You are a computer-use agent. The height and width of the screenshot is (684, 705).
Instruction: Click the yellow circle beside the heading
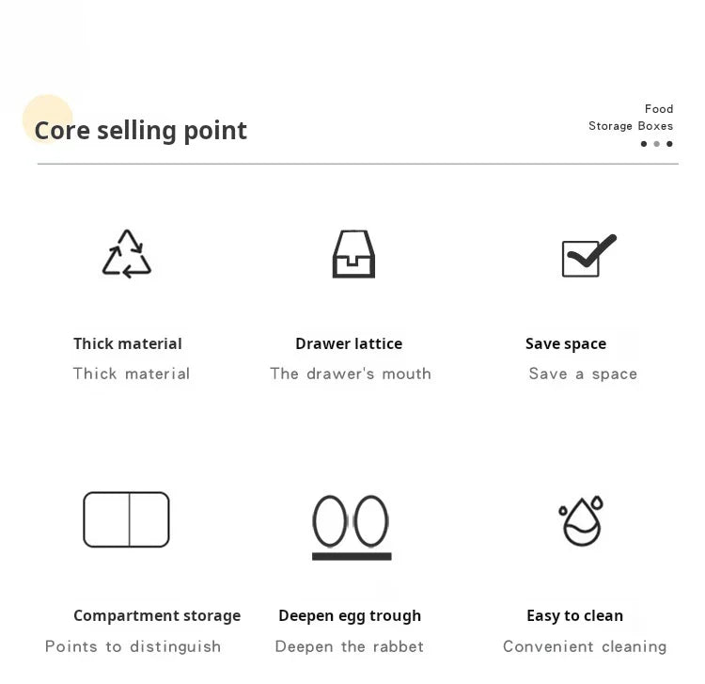(x=47, y=119)
